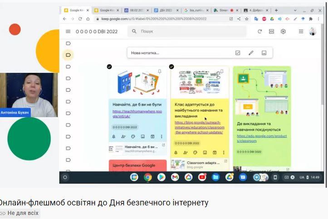Open more options menu on yellow note
The width and height of the screenshot is (328, 219).
223,152
